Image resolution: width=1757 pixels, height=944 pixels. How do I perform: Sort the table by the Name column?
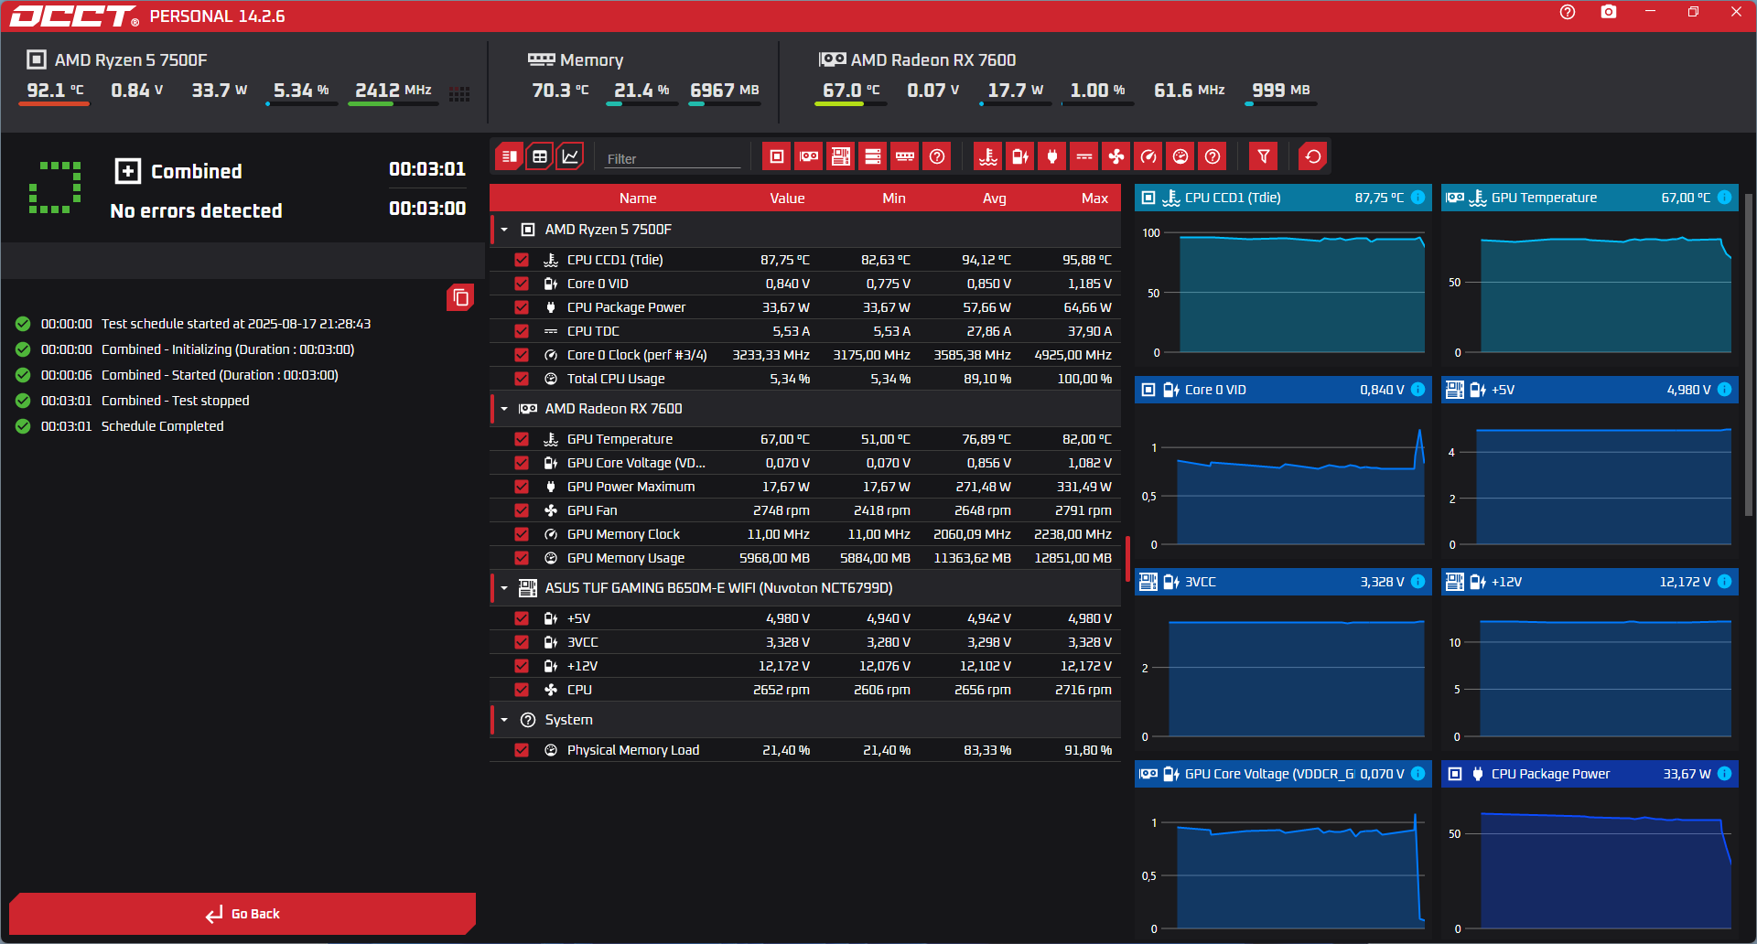[638, 198]
